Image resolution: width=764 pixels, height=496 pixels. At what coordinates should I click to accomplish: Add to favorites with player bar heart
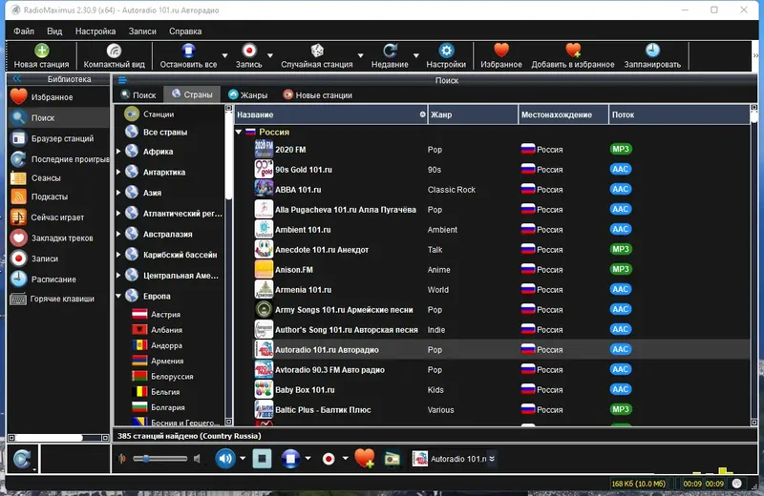(x=364, y=459)
